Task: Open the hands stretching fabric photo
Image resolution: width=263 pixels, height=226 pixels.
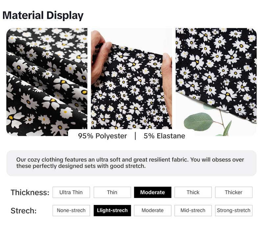Action: 131,78
